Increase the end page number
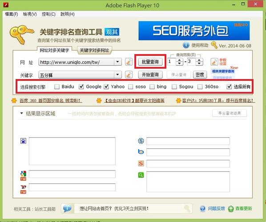Screen dimensions: 266x222 [199, 60]
